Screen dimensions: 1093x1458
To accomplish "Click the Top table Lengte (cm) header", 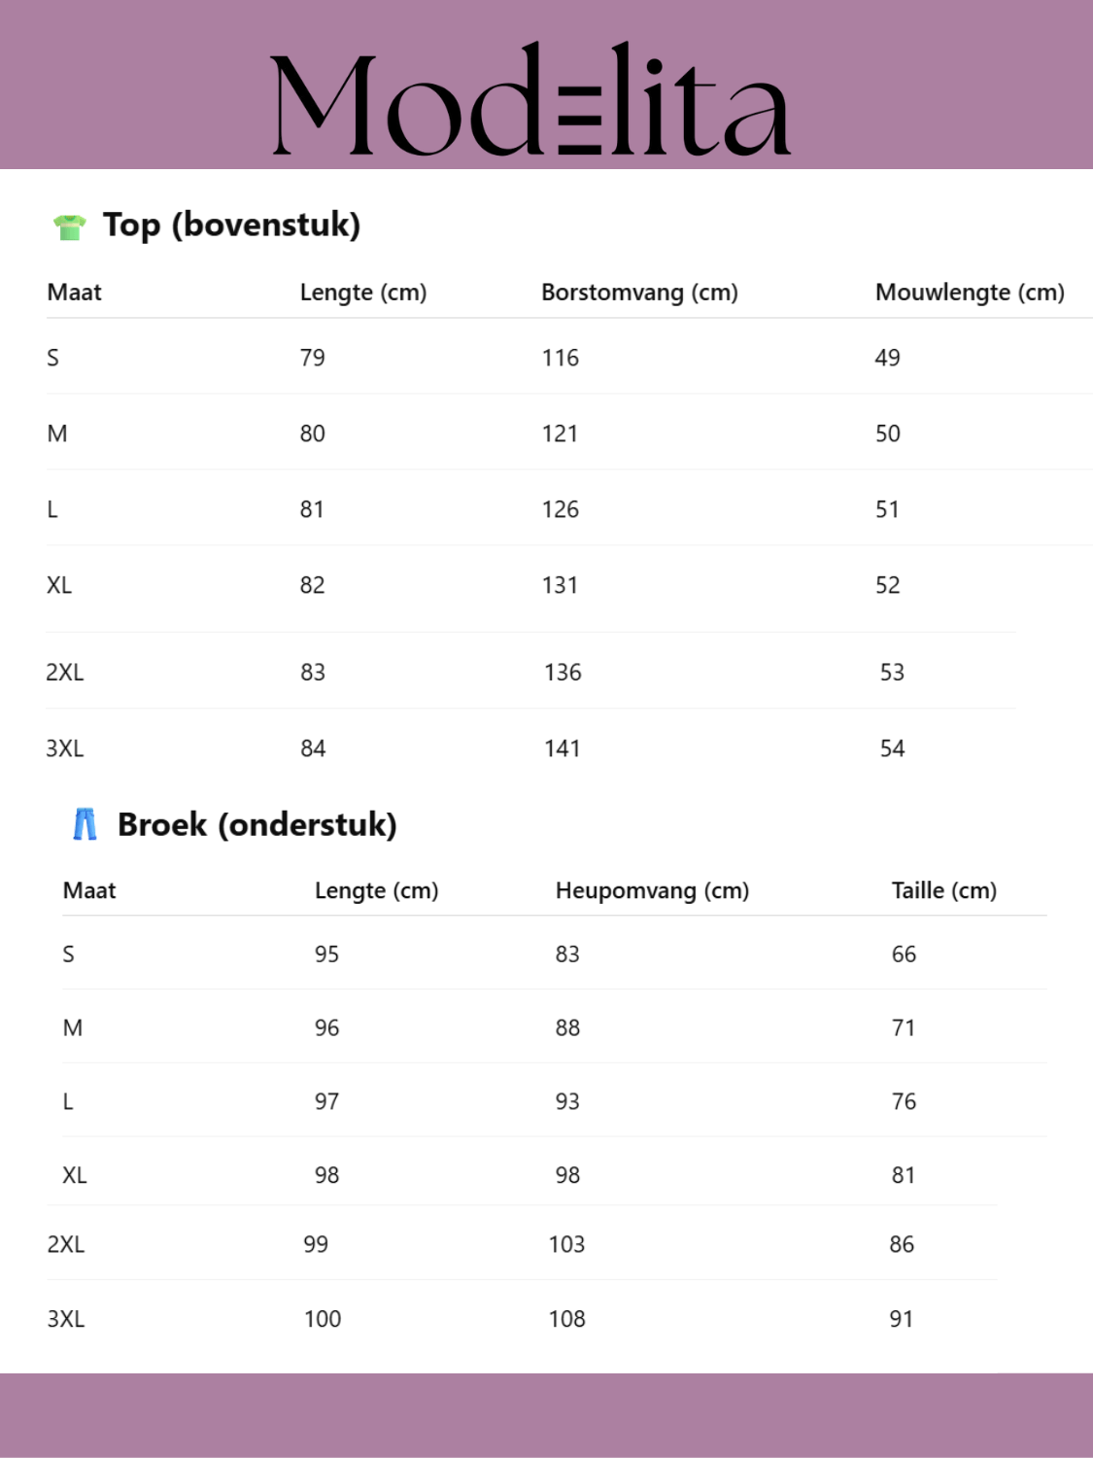I will point(362,293).
